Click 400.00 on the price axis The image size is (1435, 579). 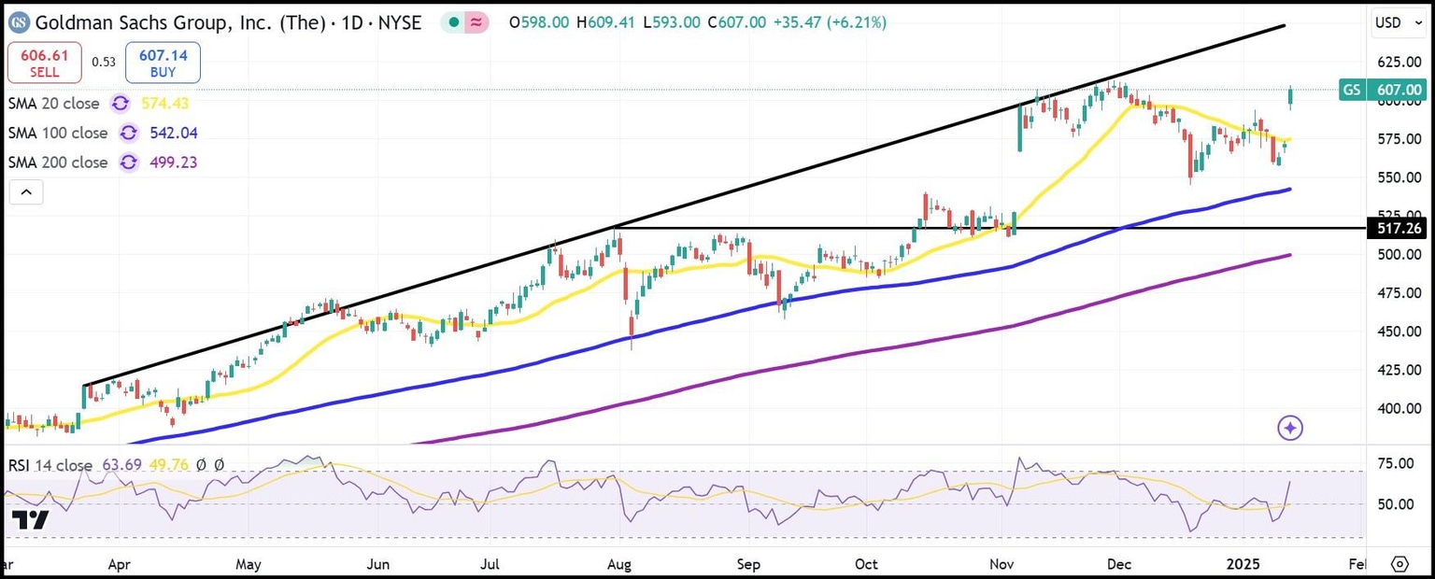point(1399,408)
